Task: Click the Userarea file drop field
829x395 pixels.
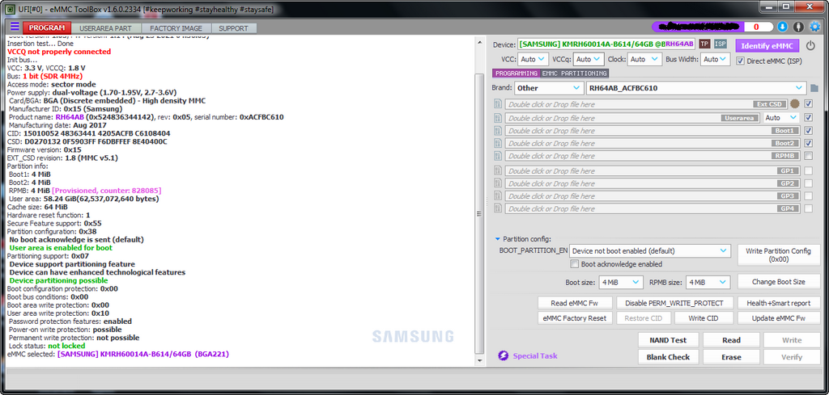Action: click(631, 118)
